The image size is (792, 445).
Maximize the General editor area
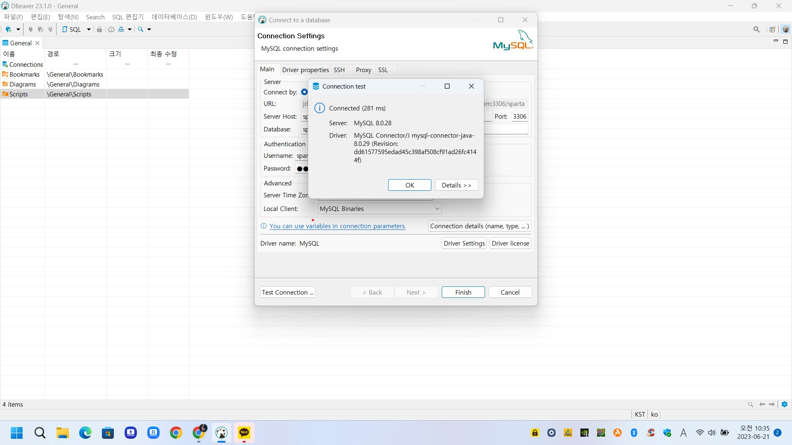click(x=785, y=42)
